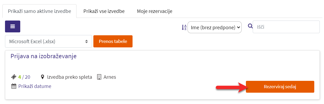
Task: Open the Microsoft Excel (.xlsx) format dropdown
Action: tap(48, 41)
